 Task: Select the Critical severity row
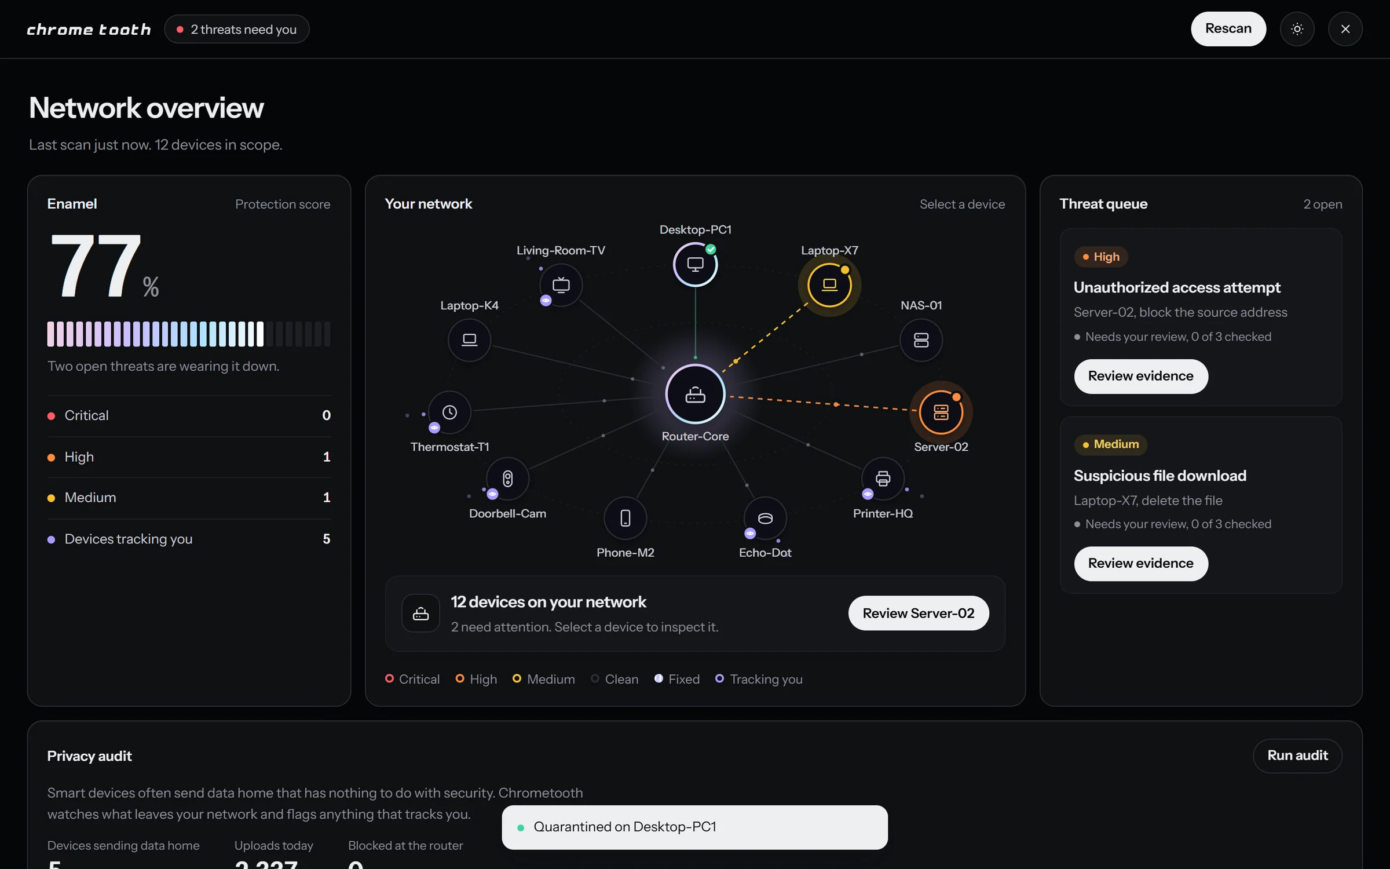click(x=189, y=415)
